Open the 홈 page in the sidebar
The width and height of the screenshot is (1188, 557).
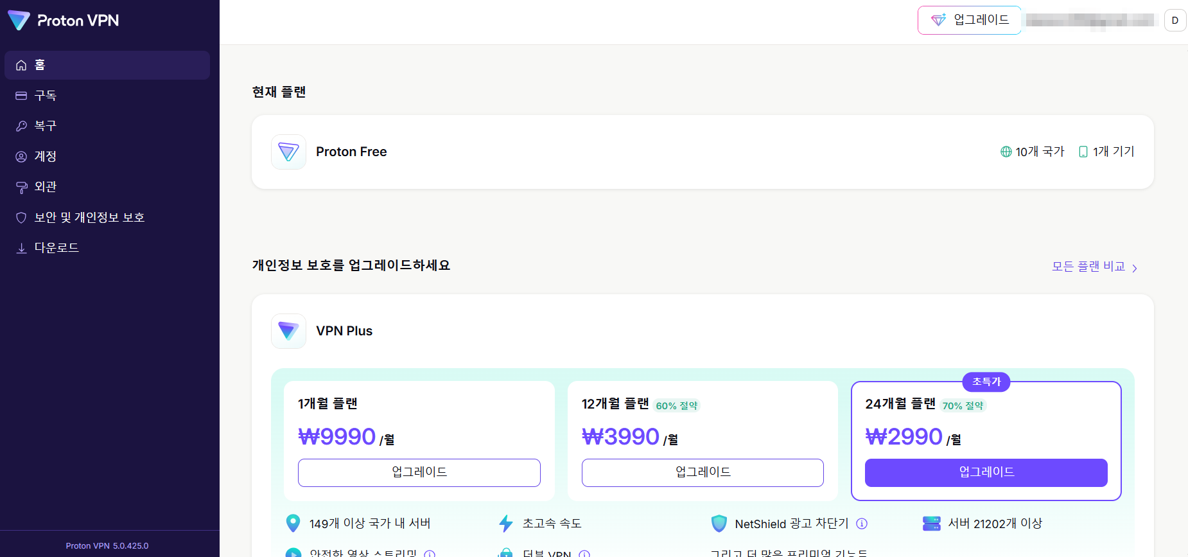pos(107,65)
